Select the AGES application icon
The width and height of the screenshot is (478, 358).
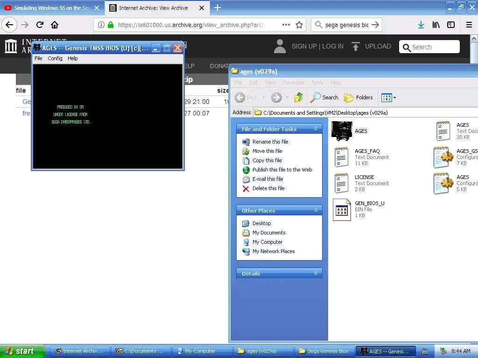(x=342, y=131)
